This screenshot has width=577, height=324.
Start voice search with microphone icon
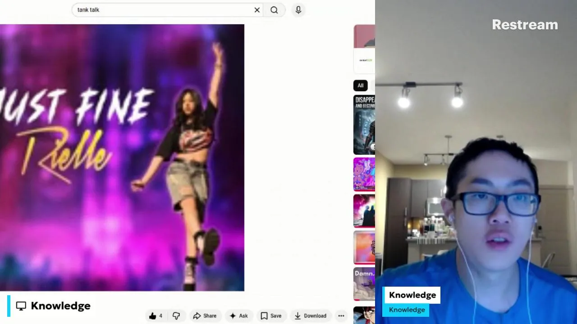pos(298,10)
